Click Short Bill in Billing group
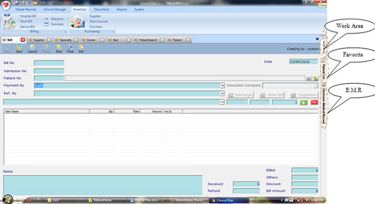The width and height of the screenshot is (375, 204). [26, 21]
